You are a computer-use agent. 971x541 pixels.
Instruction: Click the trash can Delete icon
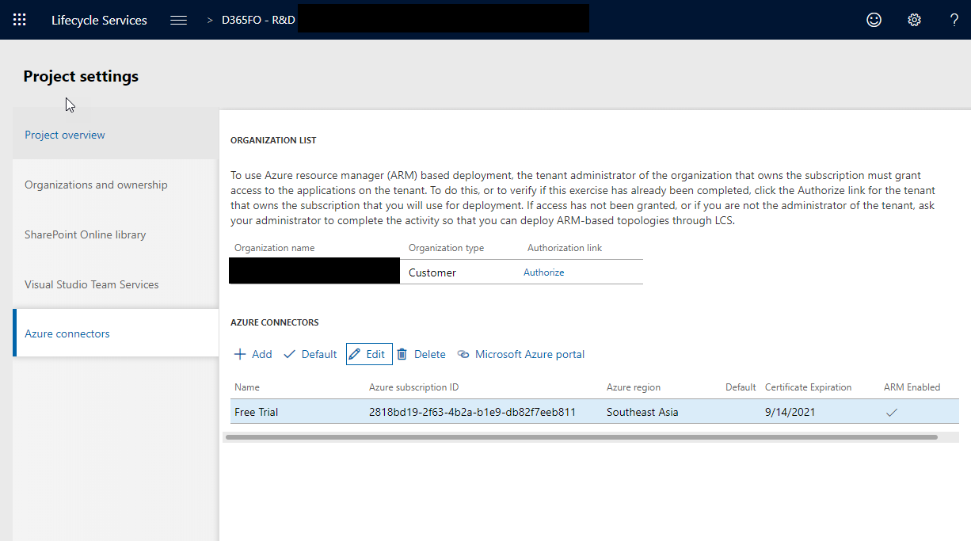(402, 354)
